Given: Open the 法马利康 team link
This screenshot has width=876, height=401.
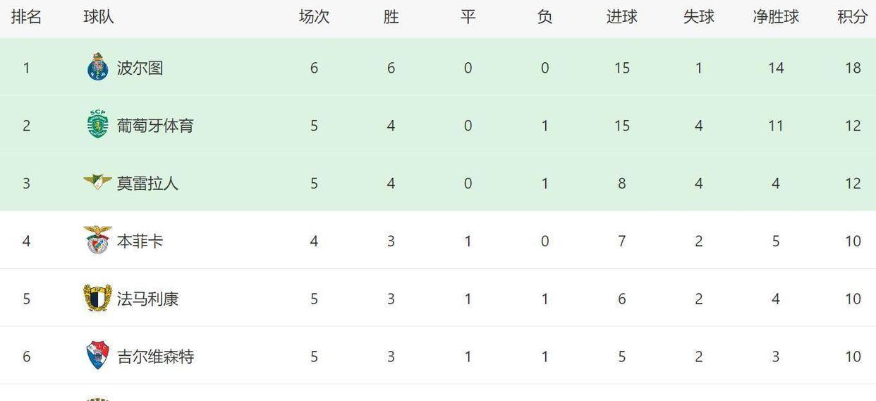Looking at the screenshot, I should pyautogui.click(x=147, y=299).
